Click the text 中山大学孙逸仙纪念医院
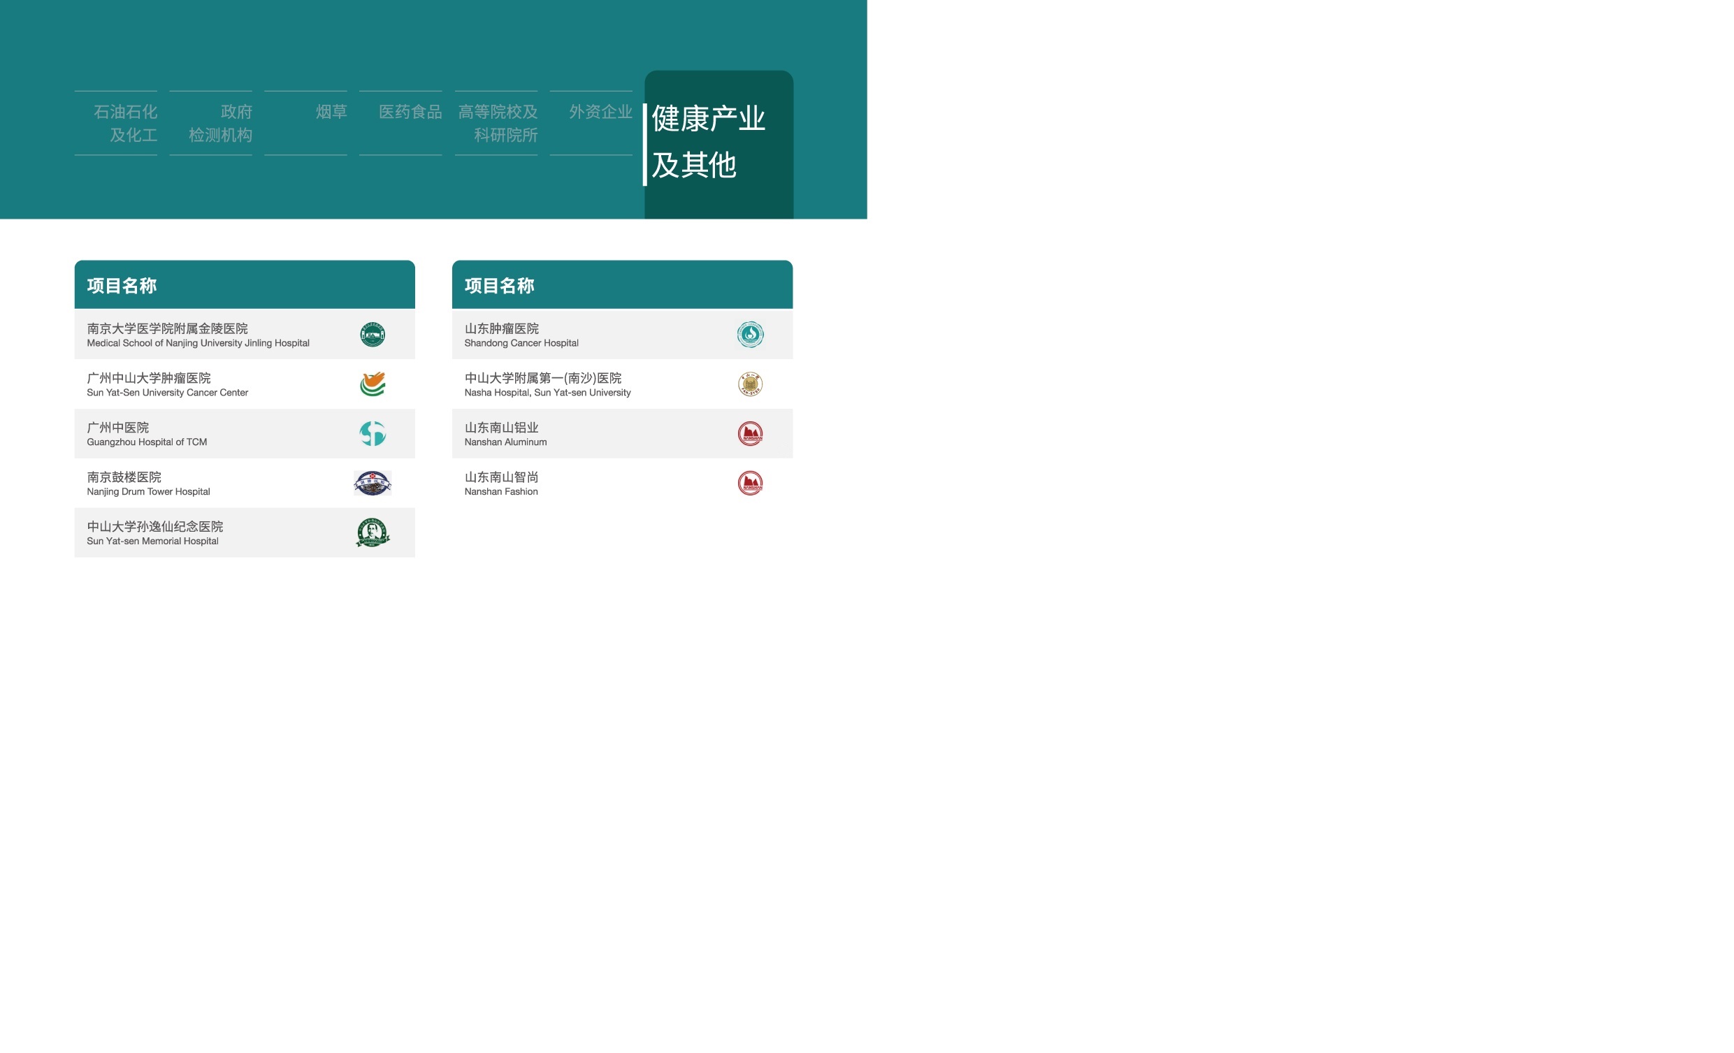Viewport: 1734px width, 1053px height. (x=156, y=527)
